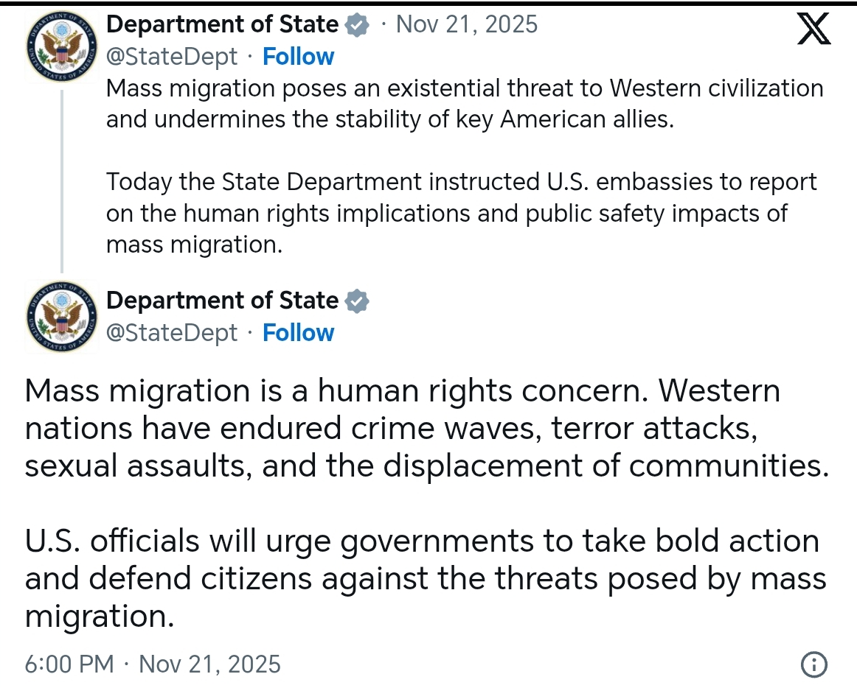
Task: Click the info icon beside the timestamp
Action: (814, 664)
